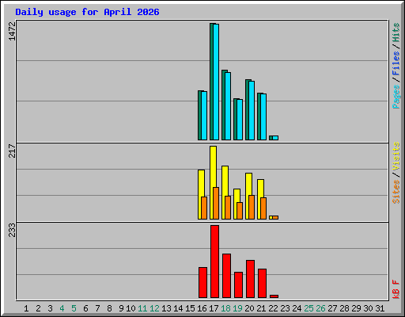Click day label 28 on the x-axis
The width and height of the screenshot is (405, 317).
tap(344, 308)
